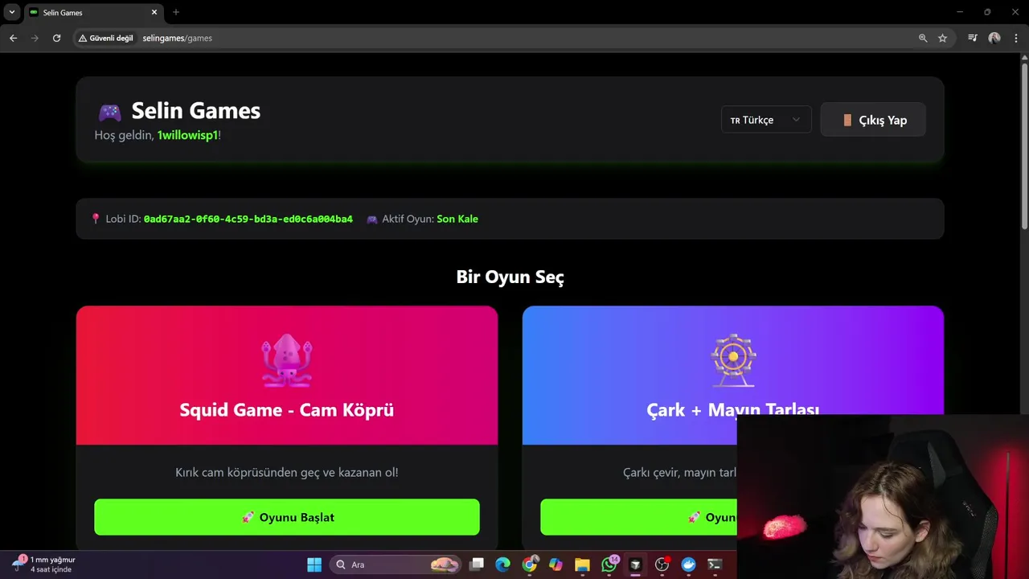Open the Docker whale icon on the taskbar

[x=689, y=565]
